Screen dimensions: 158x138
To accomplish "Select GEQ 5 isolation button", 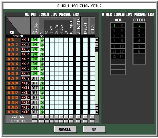I will tap(114, 36).
